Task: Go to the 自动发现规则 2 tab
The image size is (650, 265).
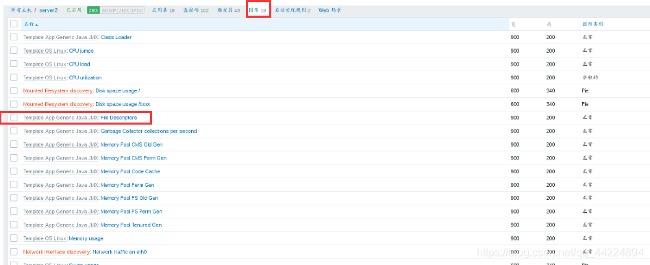Action: [292, 10]
